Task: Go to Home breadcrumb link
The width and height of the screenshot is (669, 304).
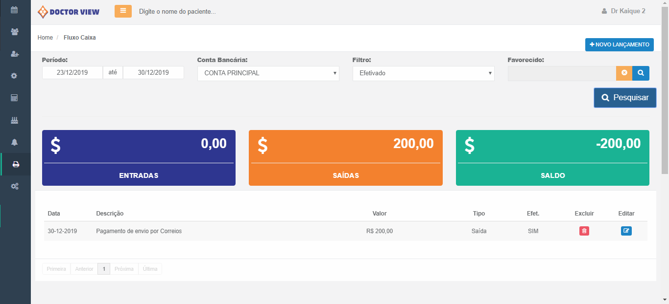Action: point(45,38)
